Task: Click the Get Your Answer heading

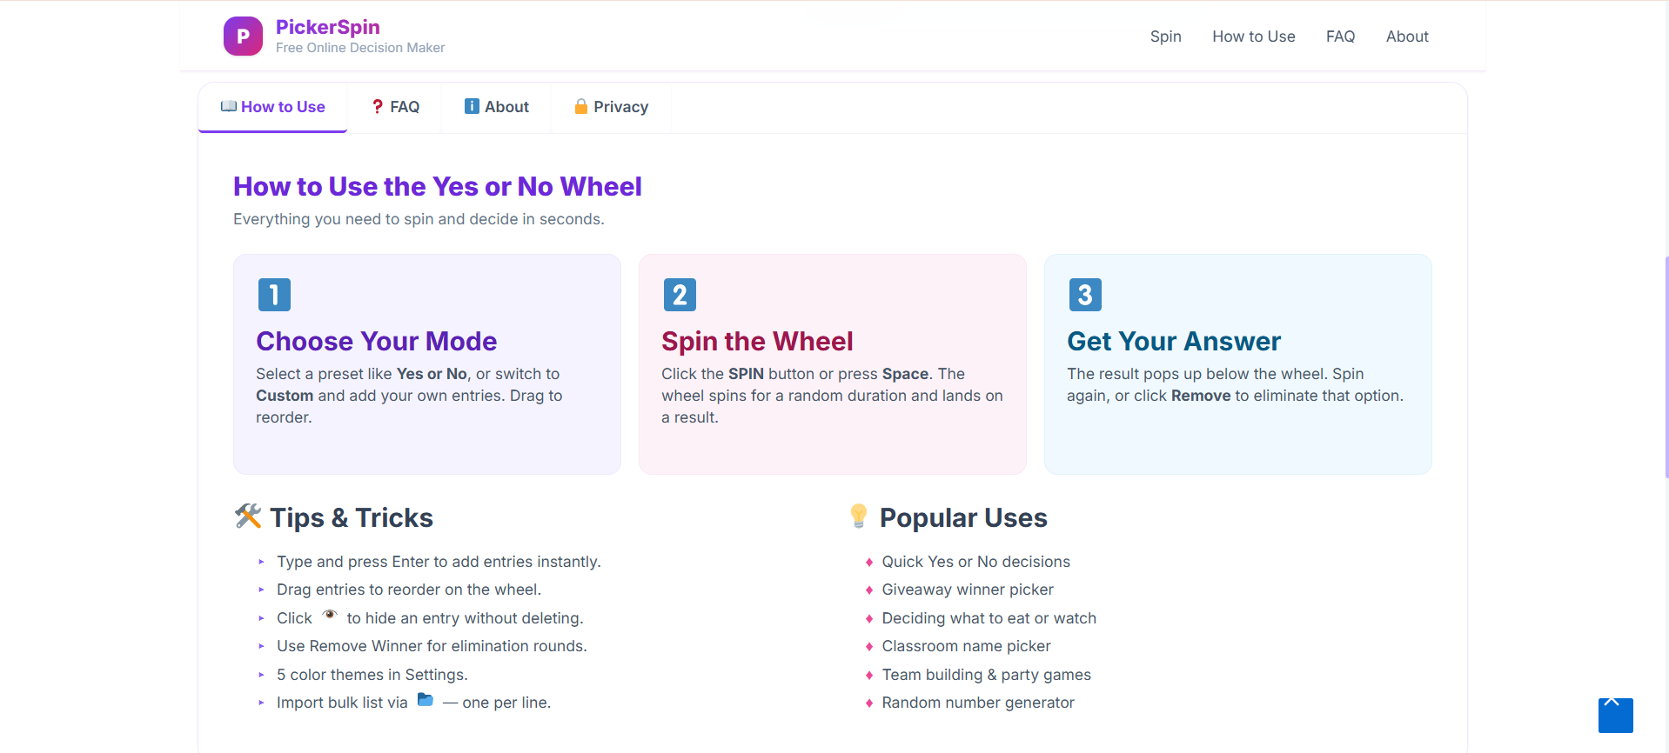Action: pos(1174,341)
